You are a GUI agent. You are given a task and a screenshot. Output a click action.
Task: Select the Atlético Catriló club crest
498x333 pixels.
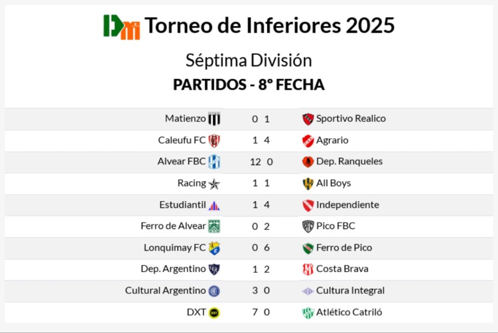308,313
